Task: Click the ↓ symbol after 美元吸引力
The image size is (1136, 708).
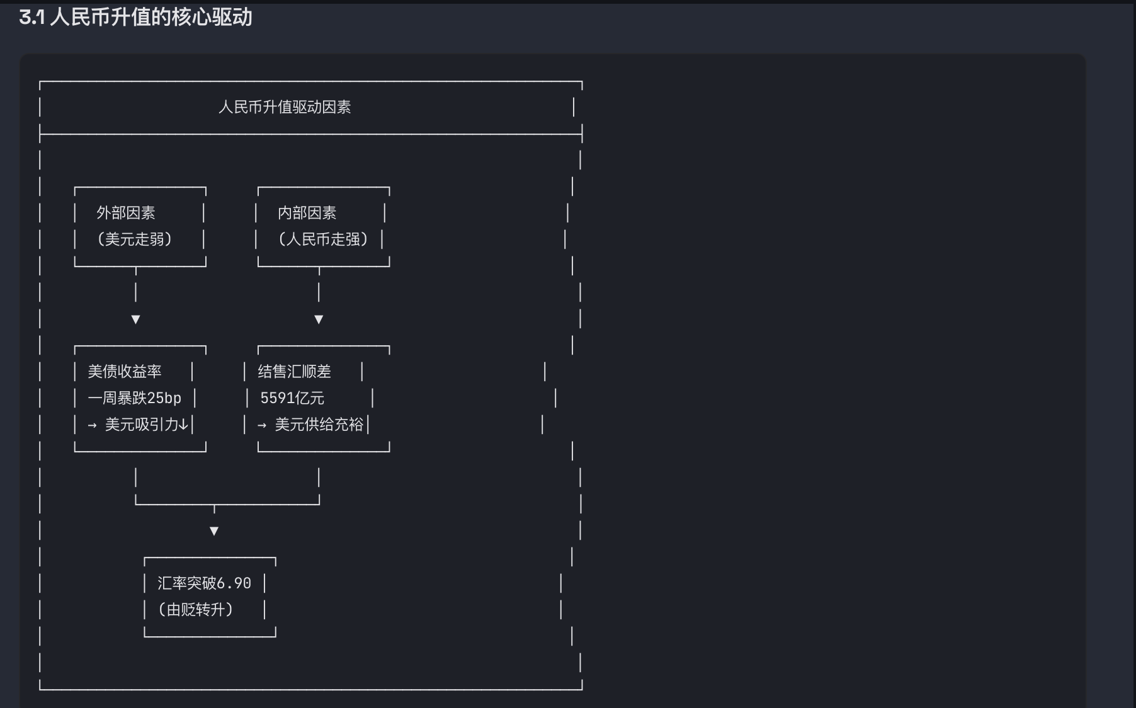Action: [184, 425]
